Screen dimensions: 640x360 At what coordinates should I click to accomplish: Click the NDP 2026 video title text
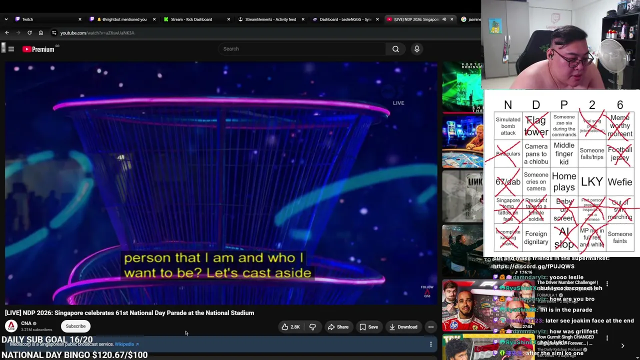click(129, 313)
